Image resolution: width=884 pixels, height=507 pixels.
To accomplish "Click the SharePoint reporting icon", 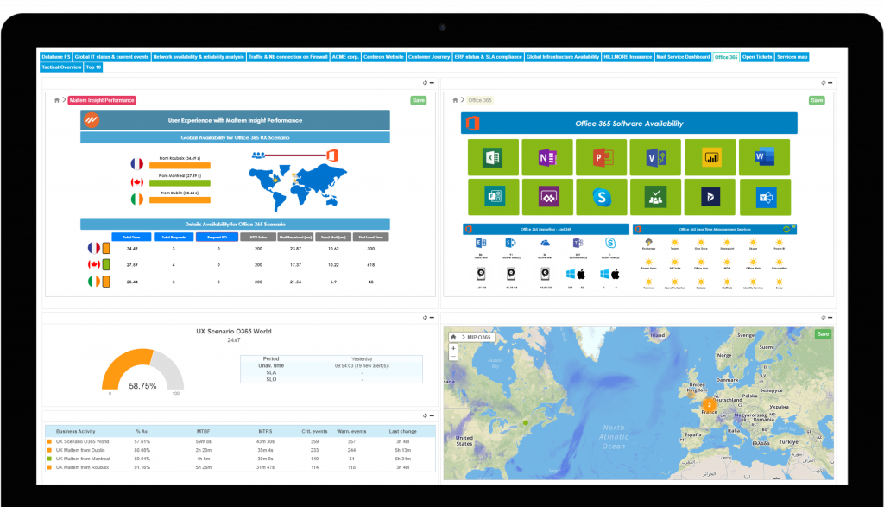I will pyautogui.click(x=511, y=243).
